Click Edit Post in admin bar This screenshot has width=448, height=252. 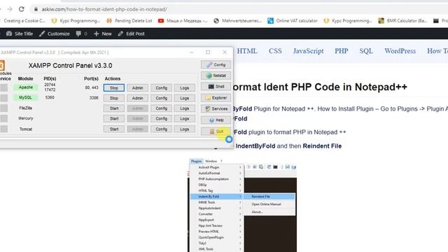[131, 34]
